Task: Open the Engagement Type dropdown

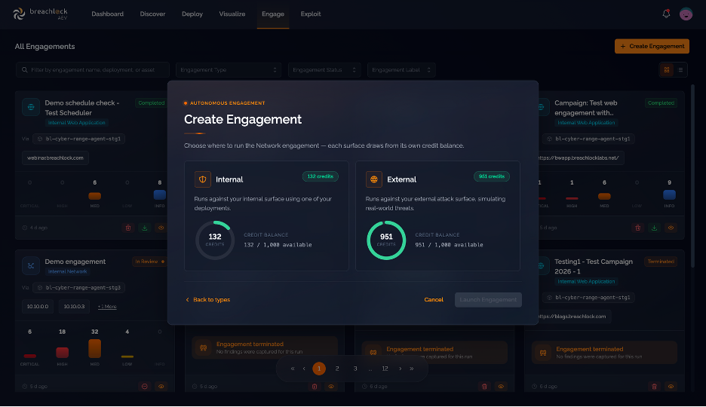Action: pyautogui.click(x=229, y=69)
